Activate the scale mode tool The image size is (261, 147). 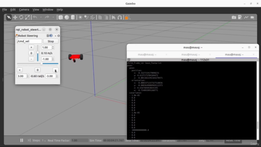27,17
